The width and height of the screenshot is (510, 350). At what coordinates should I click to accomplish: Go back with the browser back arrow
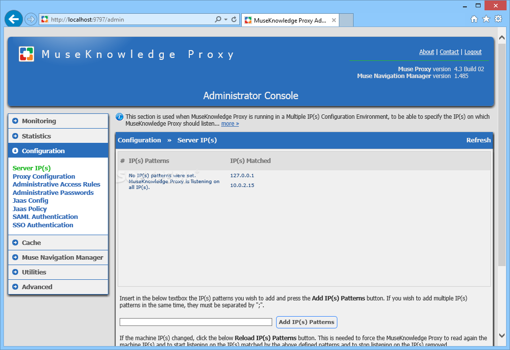click(x=14, y=19)
